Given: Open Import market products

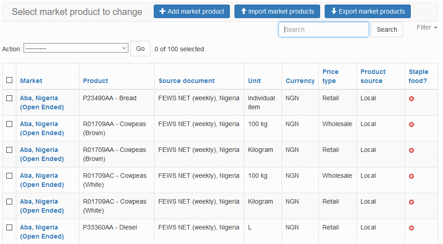Looking at the screenshot, I should (277, 11).
